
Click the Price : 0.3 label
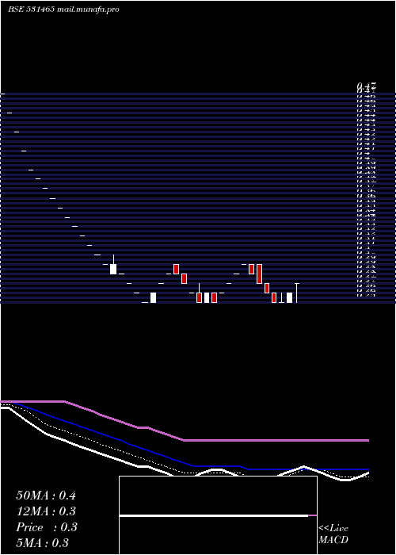pyautogui.click(x=46, y=527)
